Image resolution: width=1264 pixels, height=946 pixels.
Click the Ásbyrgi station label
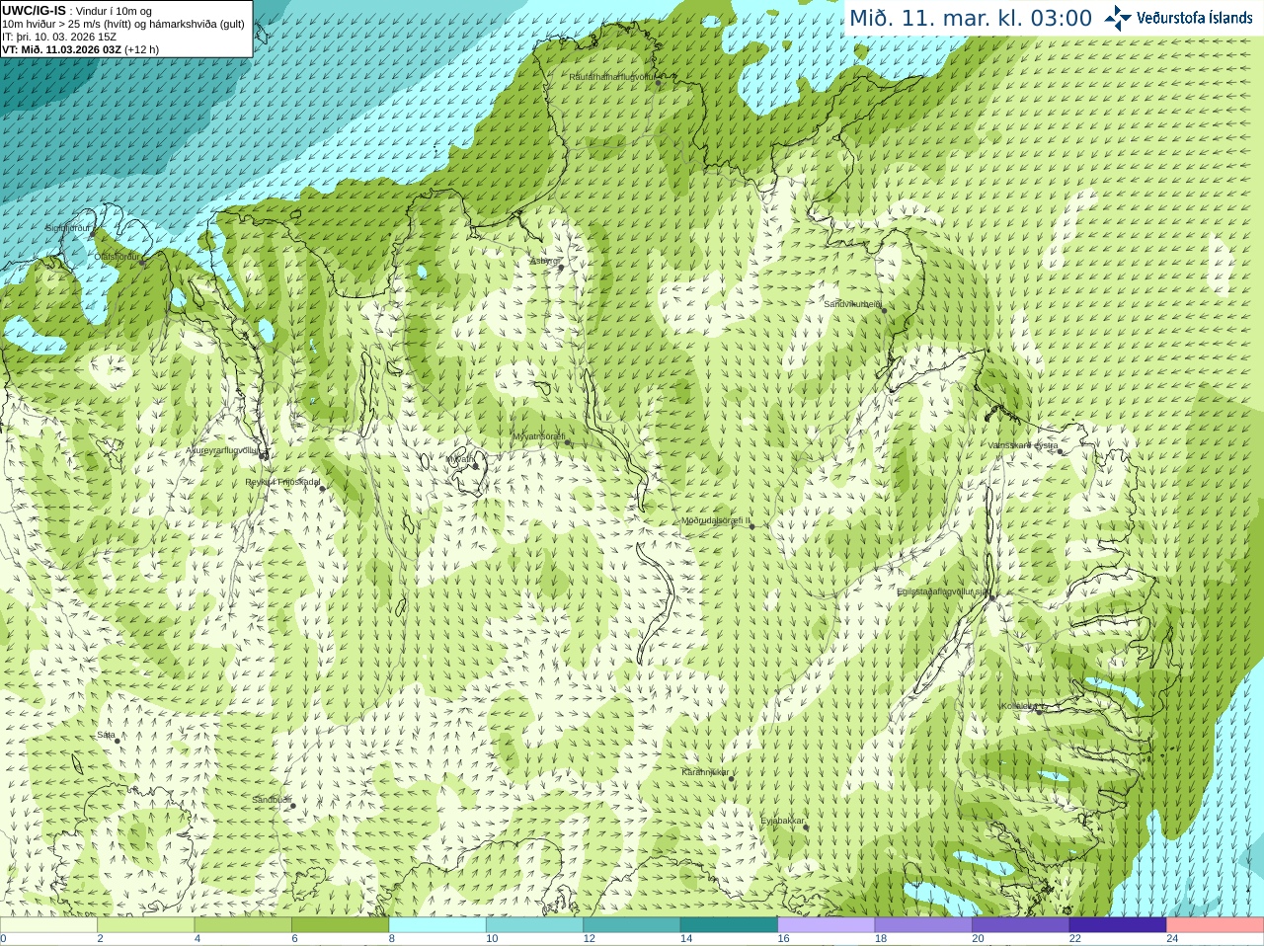coord(544,261)
